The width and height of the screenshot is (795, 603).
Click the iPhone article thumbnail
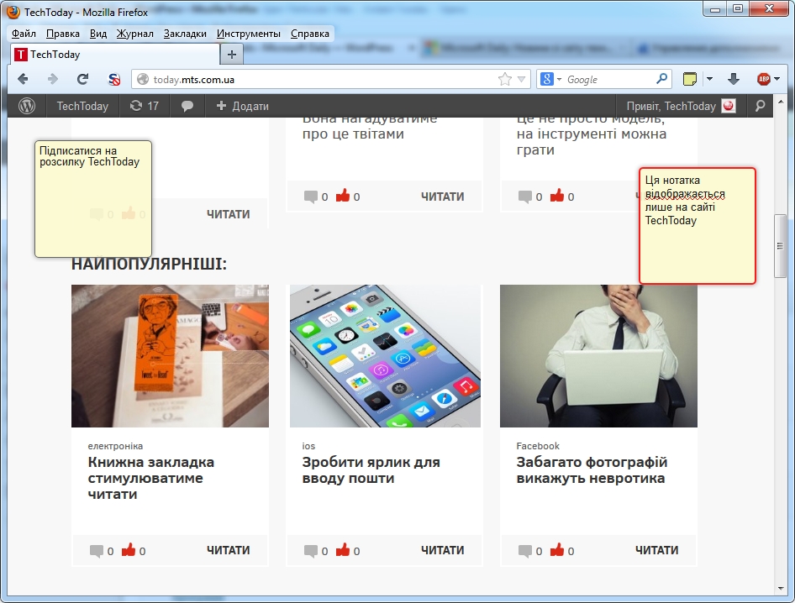click(385, 356)
